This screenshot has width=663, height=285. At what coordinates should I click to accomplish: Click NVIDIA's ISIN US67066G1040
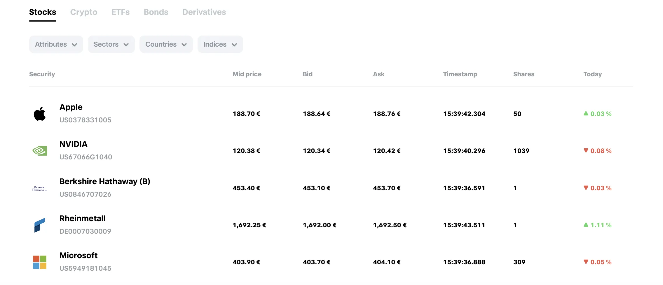(x=86, y=157)
